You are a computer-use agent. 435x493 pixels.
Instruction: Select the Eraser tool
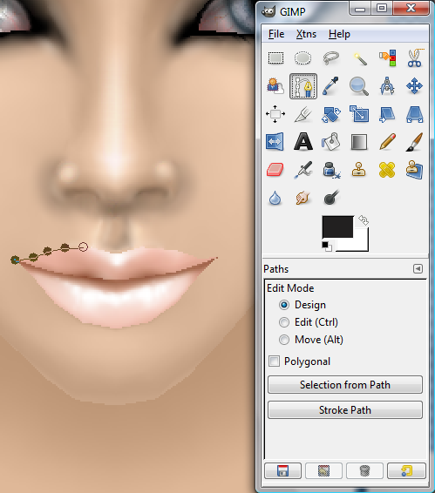point(275,170)
